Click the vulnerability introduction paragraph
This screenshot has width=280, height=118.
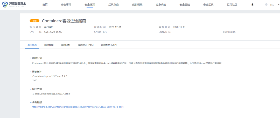click(x=127, y=63)
